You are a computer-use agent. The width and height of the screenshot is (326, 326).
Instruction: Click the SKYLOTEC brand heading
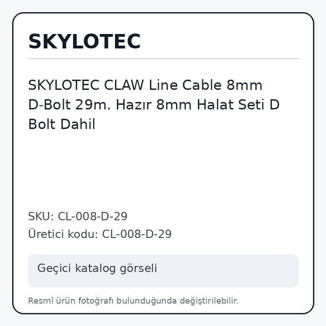click(x=84, y=41)
